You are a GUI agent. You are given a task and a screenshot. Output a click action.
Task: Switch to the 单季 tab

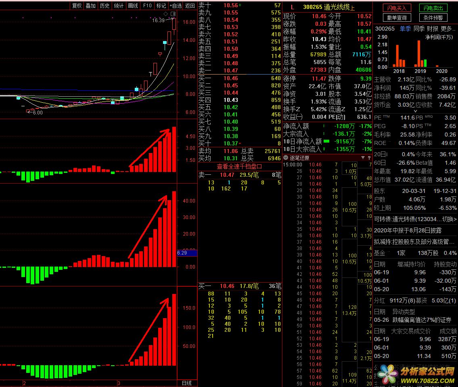[x=405, y=29]
